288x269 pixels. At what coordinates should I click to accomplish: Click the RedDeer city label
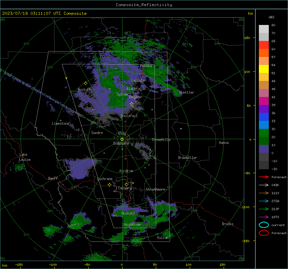136,97
